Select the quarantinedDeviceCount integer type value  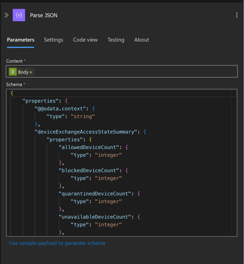[x=108, y=201]
